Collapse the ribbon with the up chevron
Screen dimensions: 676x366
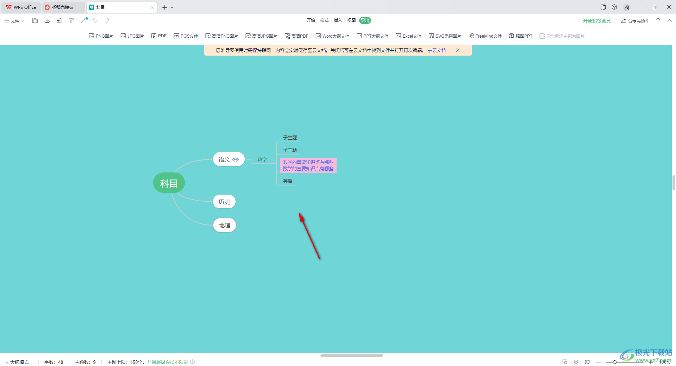pyautogui.click(x=669, y=21)
